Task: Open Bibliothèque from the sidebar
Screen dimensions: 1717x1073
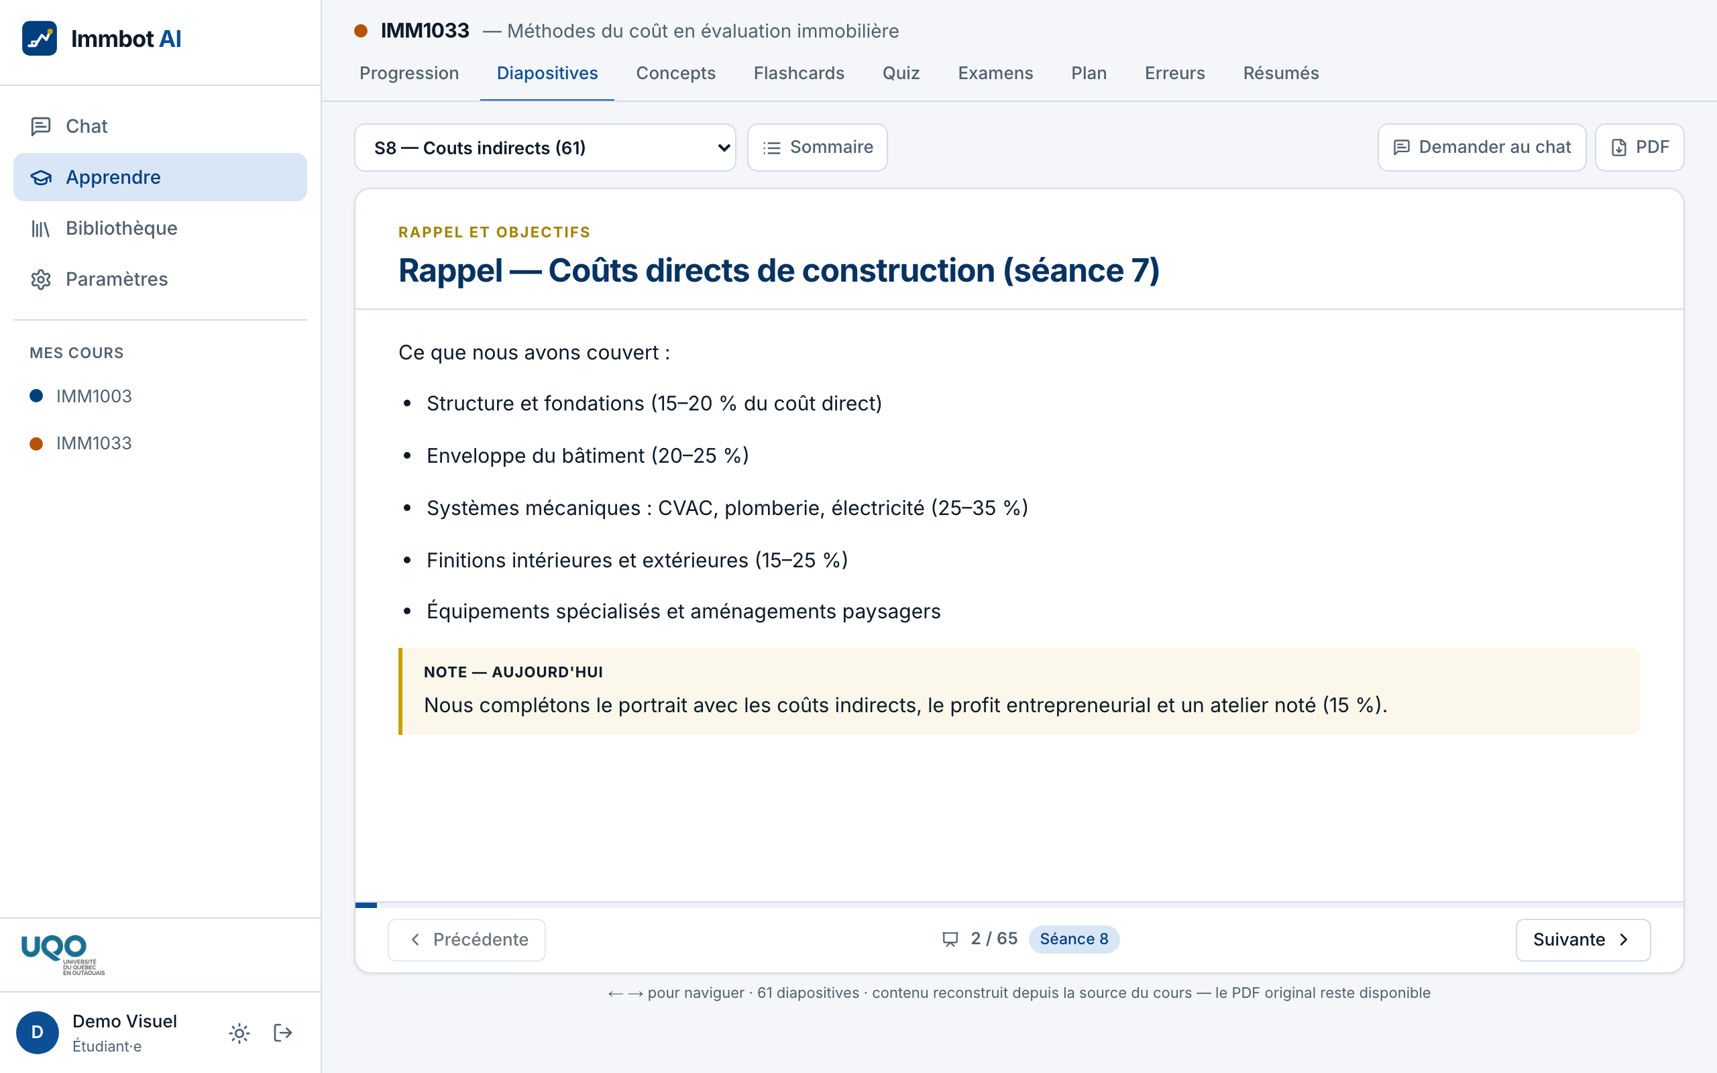Action: (160, 229)
